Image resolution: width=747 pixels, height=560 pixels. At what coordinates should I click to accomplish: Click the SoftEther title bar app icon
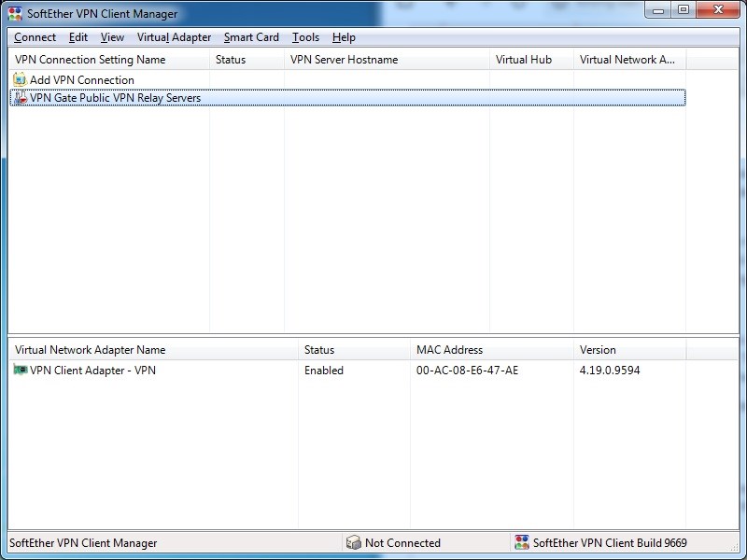15,14
